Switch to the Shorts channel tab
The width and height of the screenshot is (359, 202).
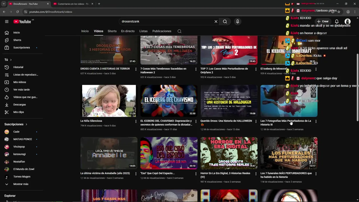tap(112, 31)
